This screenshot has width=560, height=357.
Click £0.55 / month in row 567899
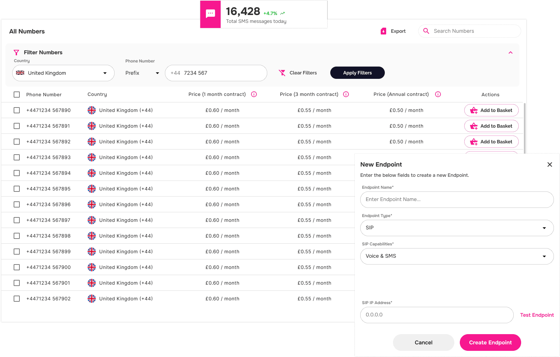click(x=314, y=252)
